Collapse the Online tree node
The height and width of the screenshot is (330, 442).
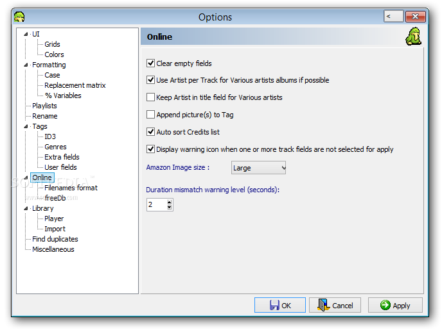(26, 177)
